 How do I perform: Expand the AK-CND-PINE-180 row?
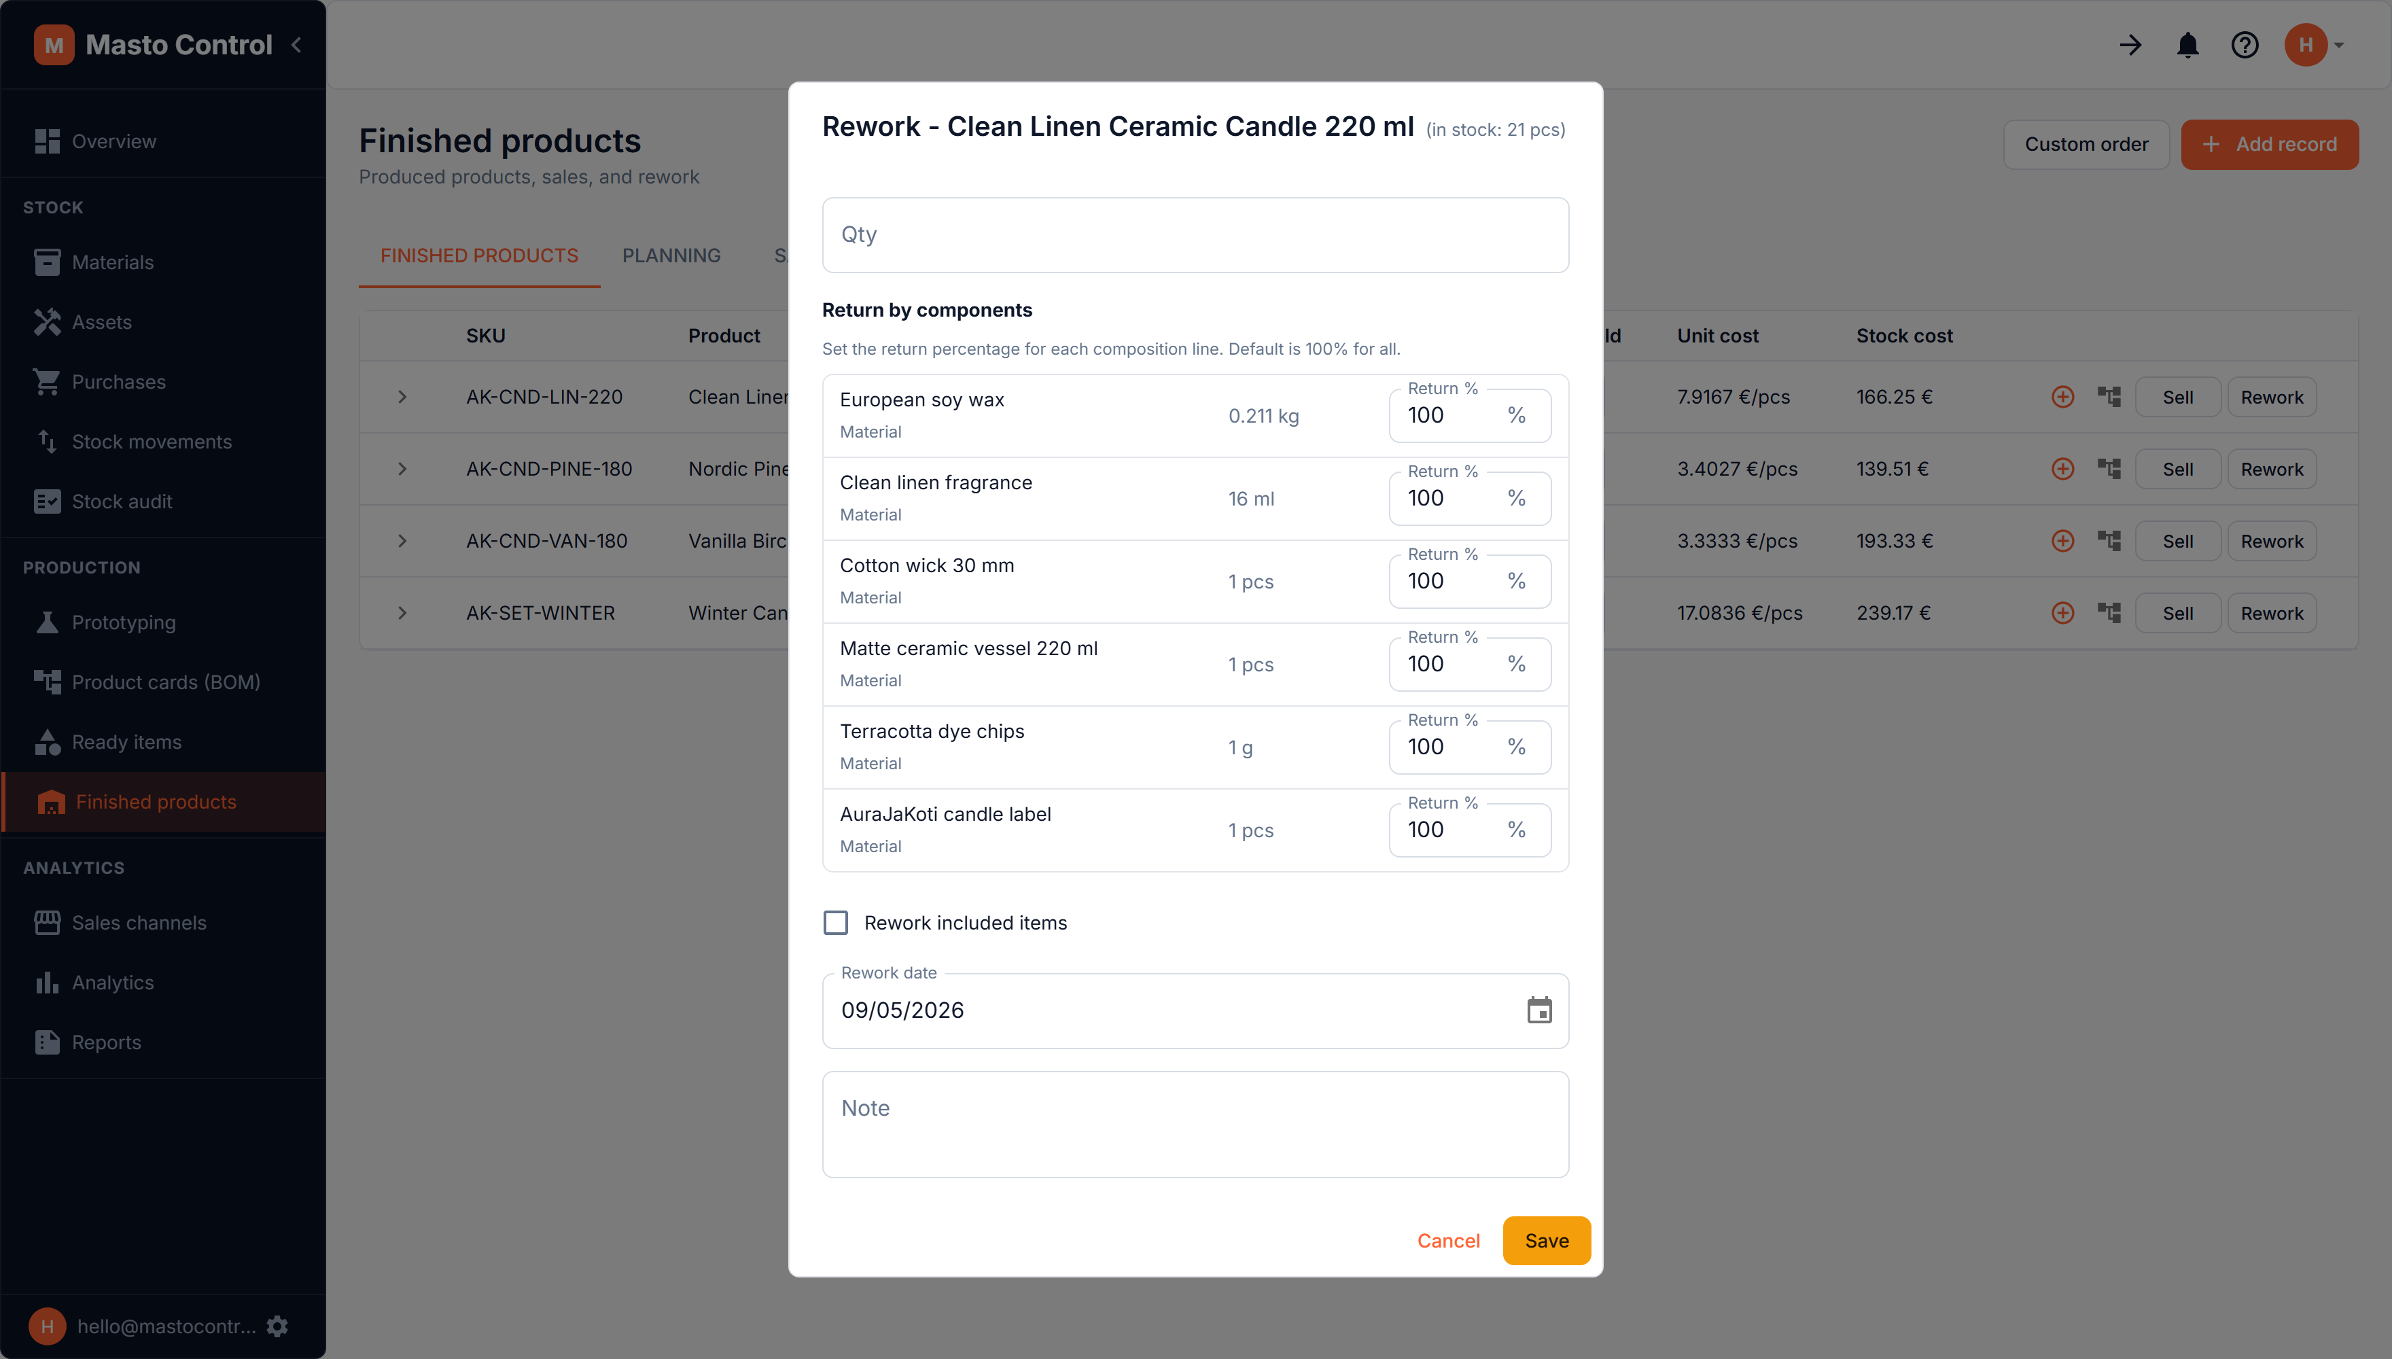(402, 469)
